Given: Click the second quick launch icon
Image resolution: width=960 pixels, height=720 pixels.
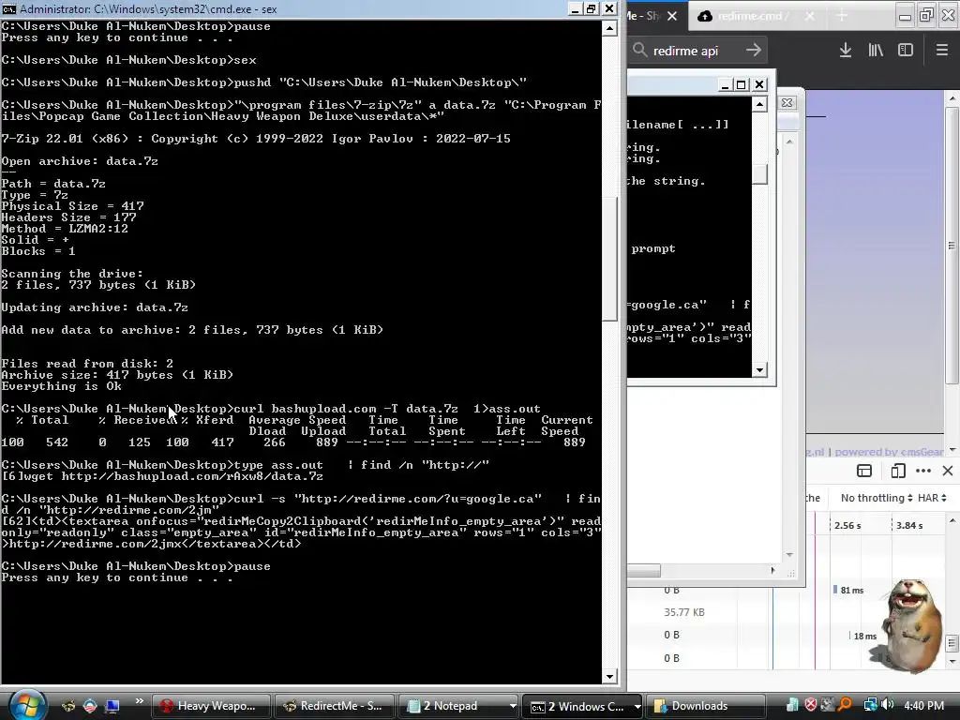Looking at the screenshot, I should [x=90, y=706].
